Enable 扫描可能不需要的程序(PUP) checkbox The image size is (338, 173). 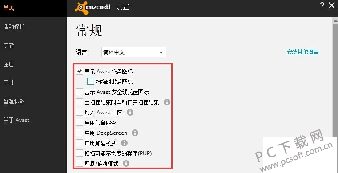coord(80,153)
